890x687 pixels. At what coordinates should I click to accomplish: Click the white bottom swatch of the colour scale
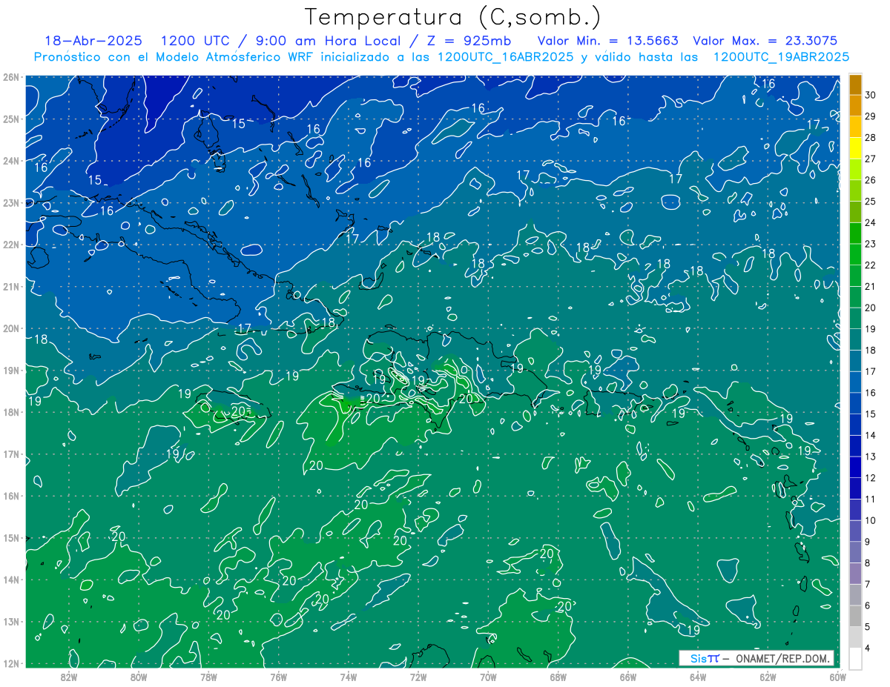click(x=855, y=657)
